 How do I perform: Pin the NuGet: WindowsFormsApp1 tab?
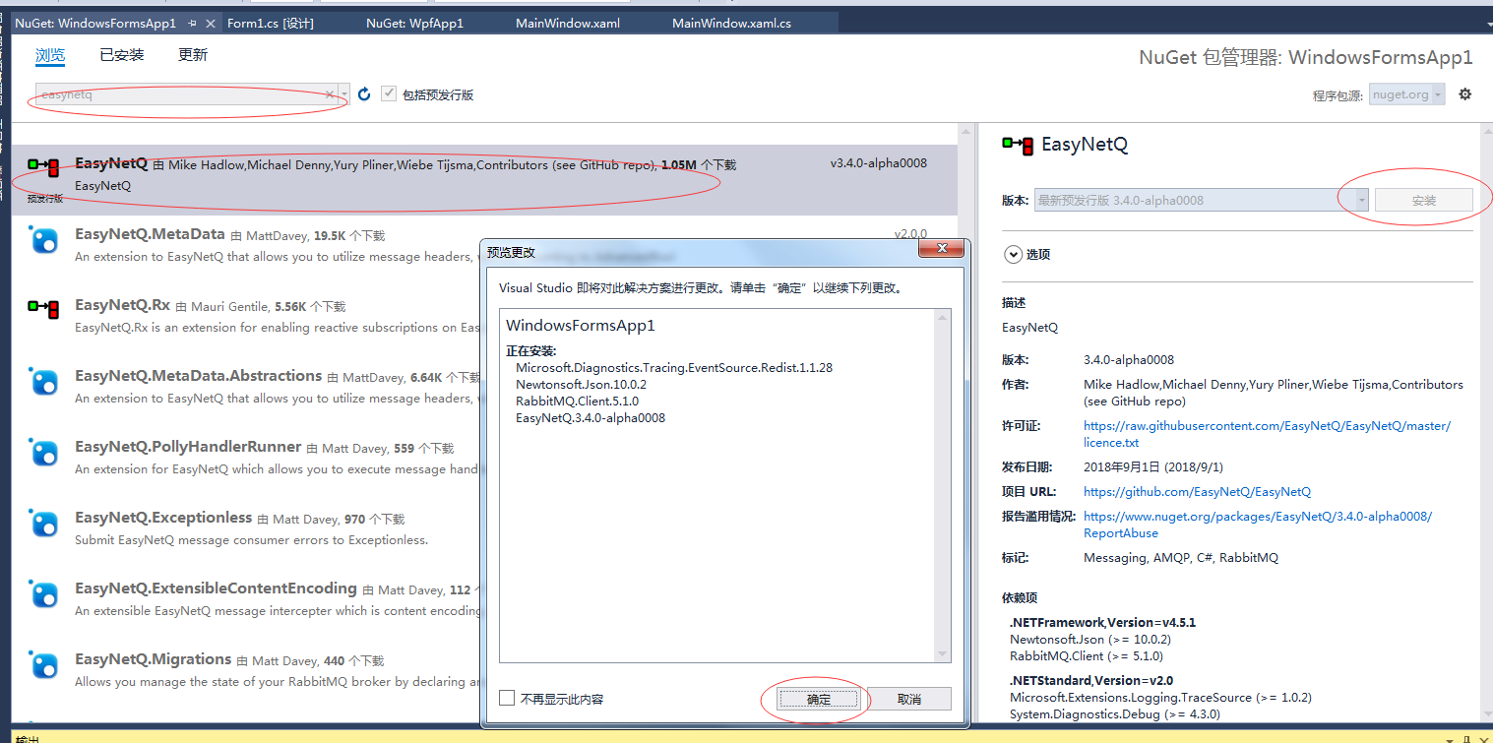click(x=192, y=23)
